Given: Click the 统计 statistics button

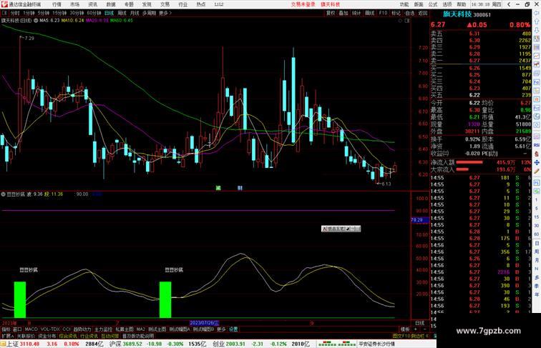Looking at the screenshot, I should (x=356, y=13).
